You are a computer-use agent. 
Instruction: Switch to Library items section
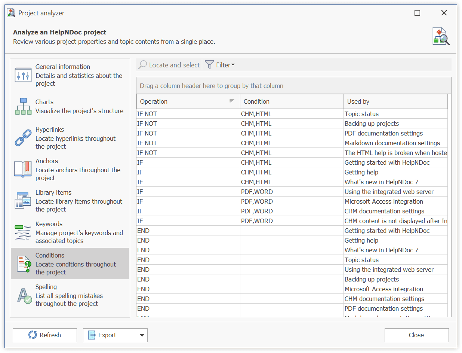point(70,201)
